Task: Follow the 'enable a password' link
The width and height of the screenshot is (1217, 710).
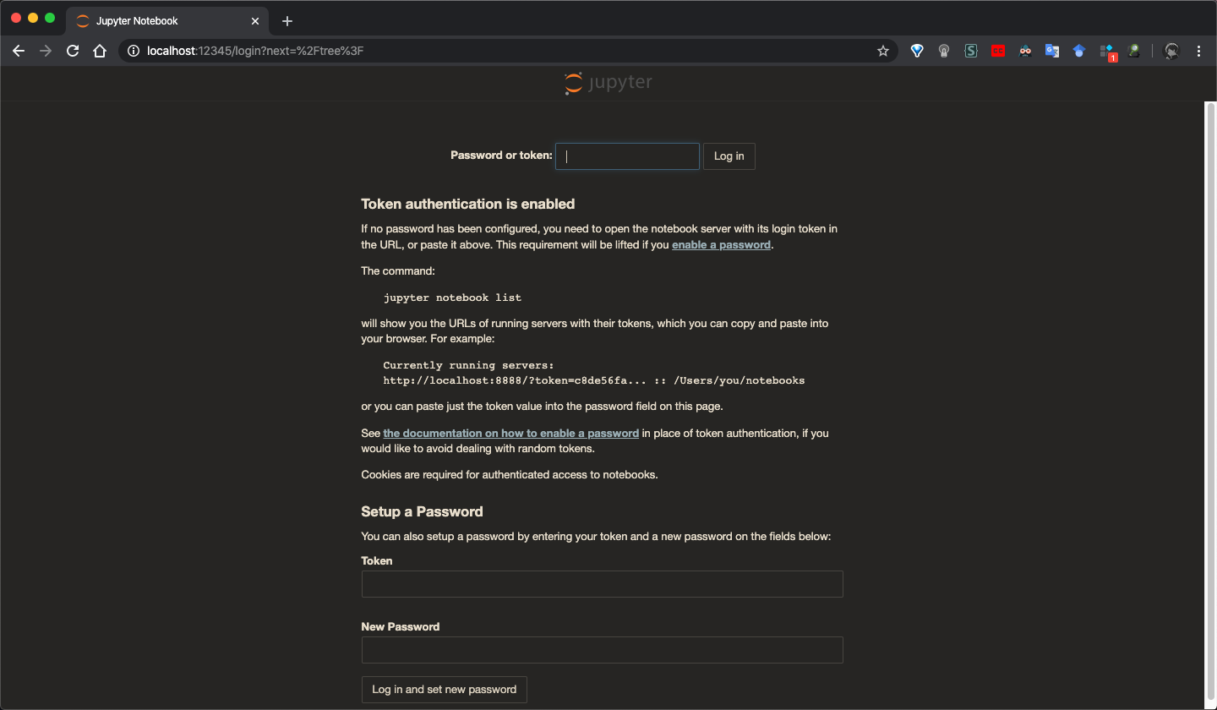Action: click(721, 245)
